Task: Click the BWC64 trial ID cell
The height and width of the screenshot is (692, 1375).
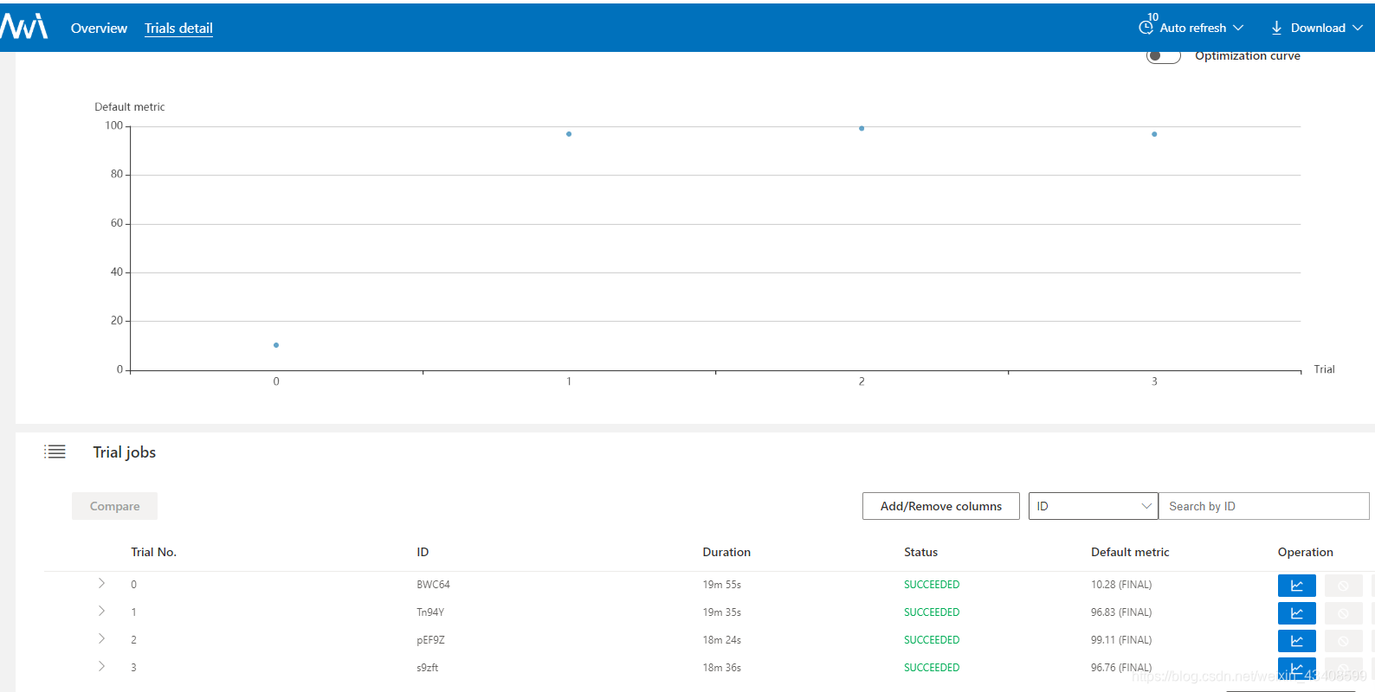Action: coord(433,585)
